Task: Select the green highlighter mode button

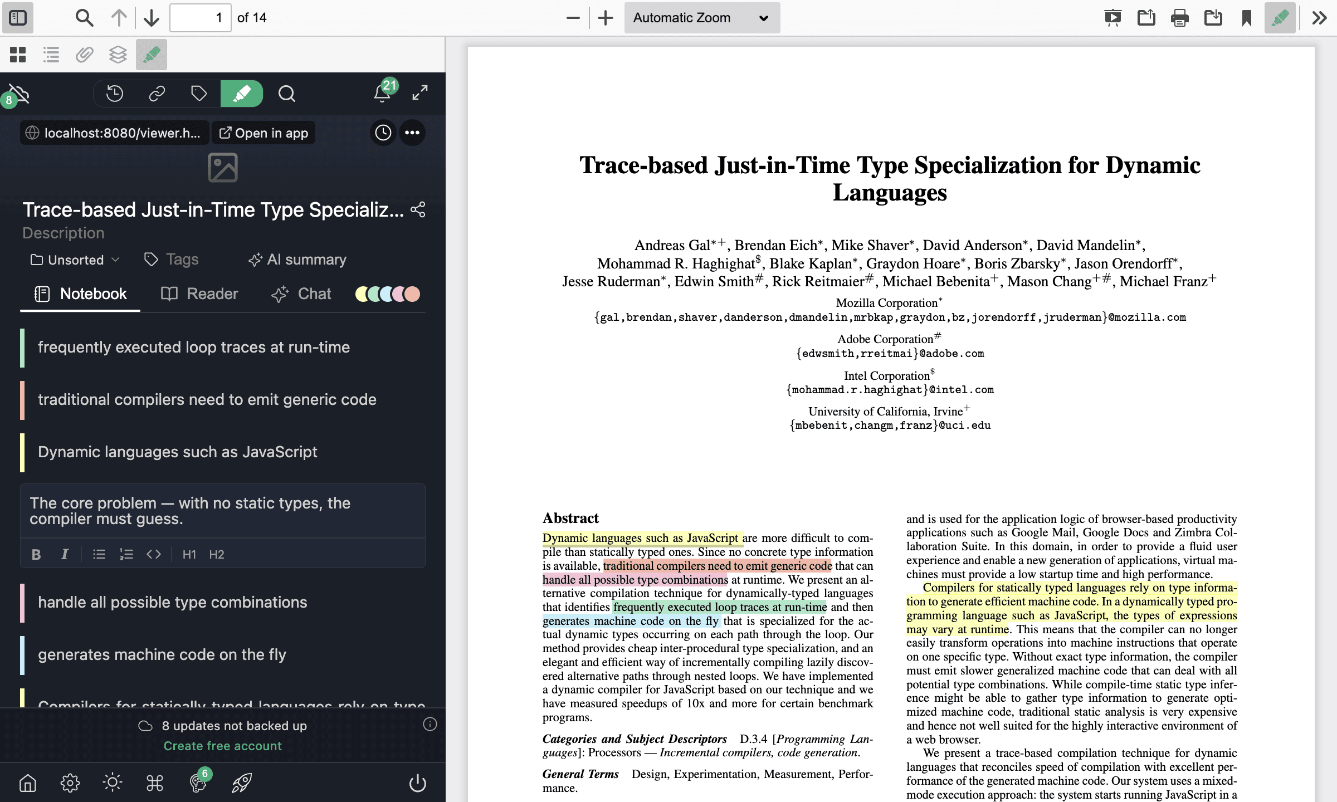Action: pyautogui.click(x=242, y=94)
